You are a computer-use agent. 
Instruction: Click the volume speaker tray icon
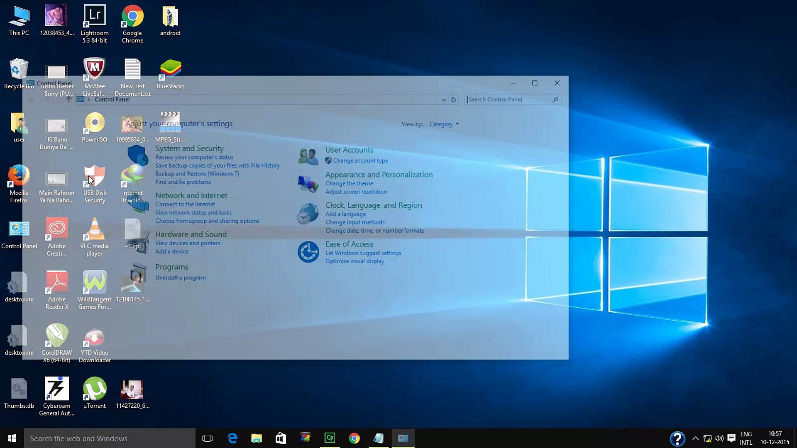pos(719,438)
